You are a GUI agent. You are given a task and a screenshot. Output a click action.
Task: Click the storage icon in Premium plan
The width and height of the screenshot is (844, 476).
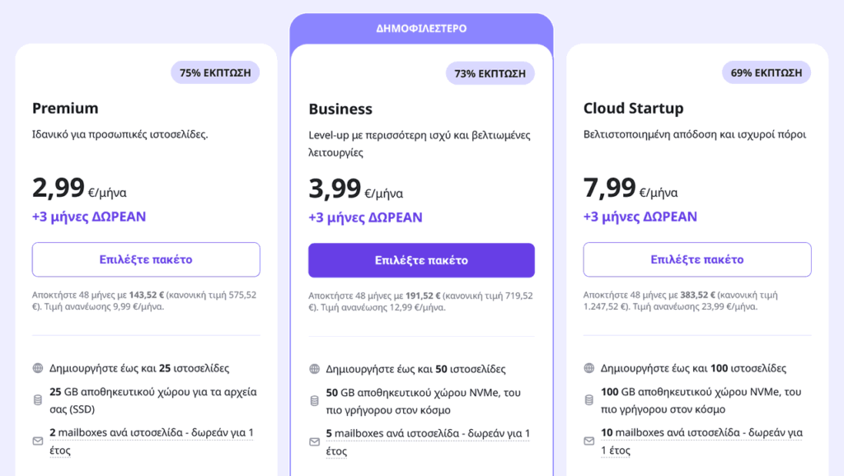tap(38, 400)
